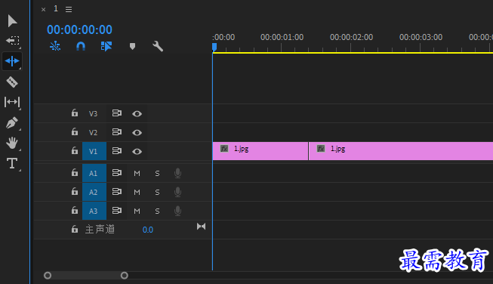Toggle sync lock on A1

pyautogui.click(x=117, y=173)
